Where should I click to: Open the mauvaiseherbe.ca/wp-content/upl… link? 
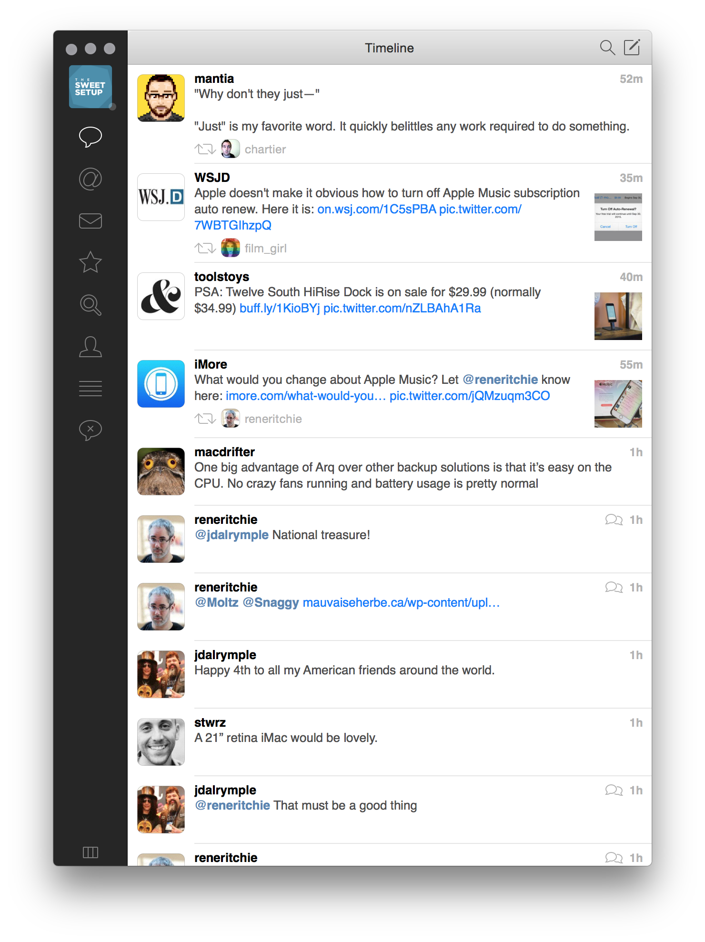point(401,603)
